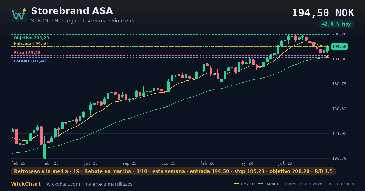This screenshot has height=191, width=365.
Task: Click the dic 25 date label
Action: pyautogui.click(x=169, y=163)
